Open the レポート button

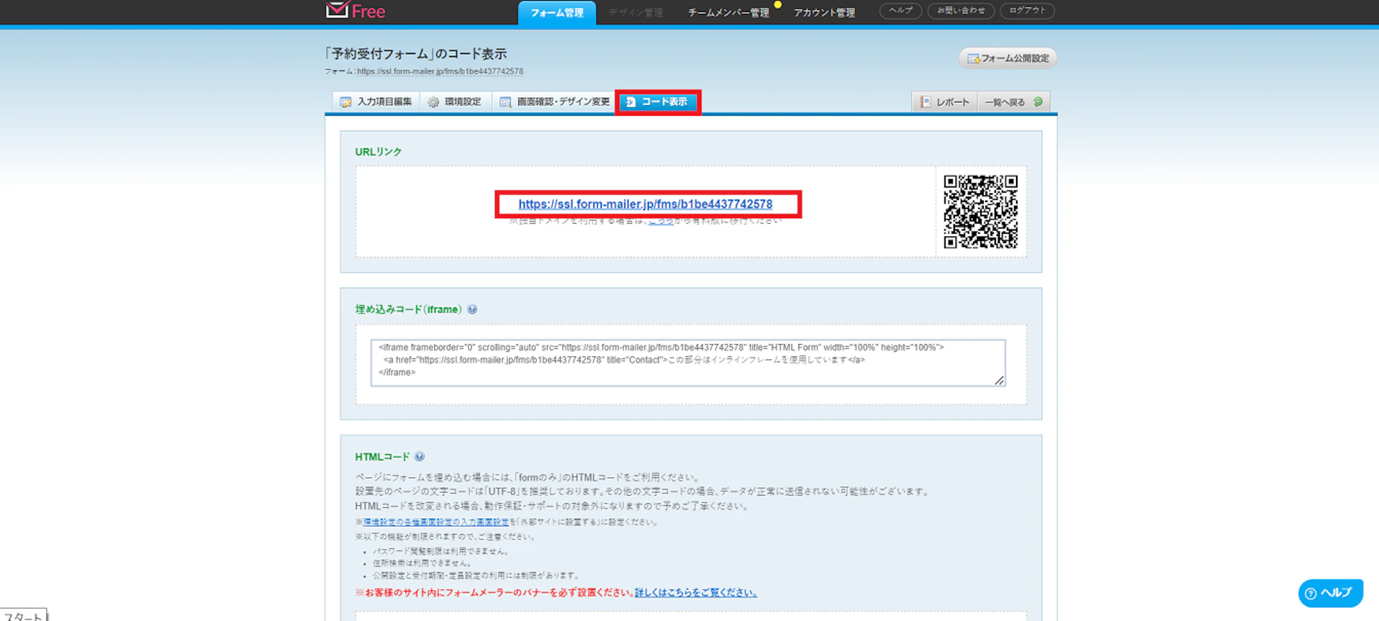945,102
